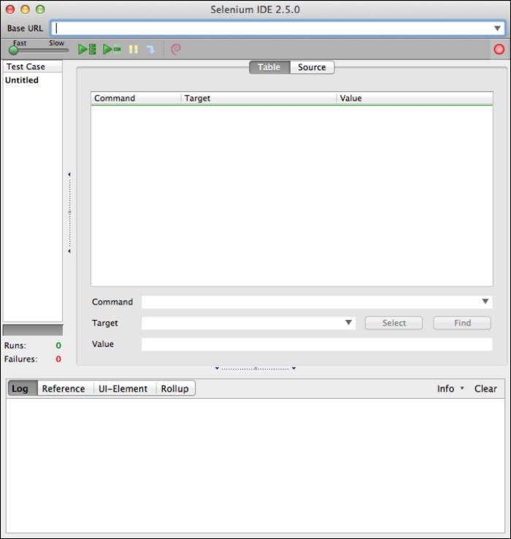Click the Target column header
This screenshot has width=511, height=539.
tap(258, 98)
